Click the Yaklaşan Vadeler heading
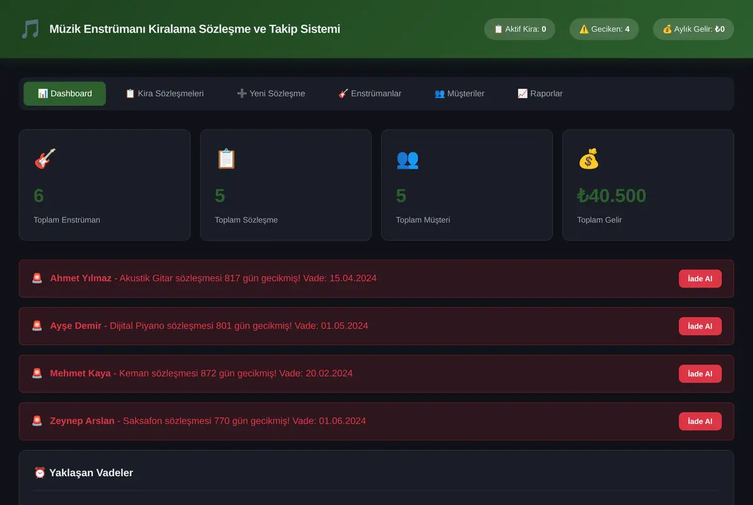753x505 pixels. tap(91, 472)
